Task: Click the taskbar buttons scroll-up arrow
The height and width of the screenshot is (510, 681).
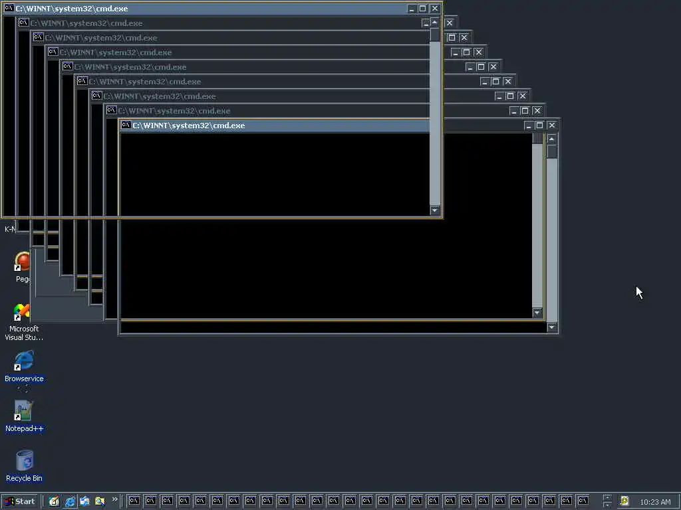Action: point(608,497)
